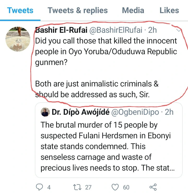Click Dr. Dípò Awójídé's small avatar
Image resolution: width=188 pixels, height=195 pixels.
pyautogui.click(x=45, y=112)
